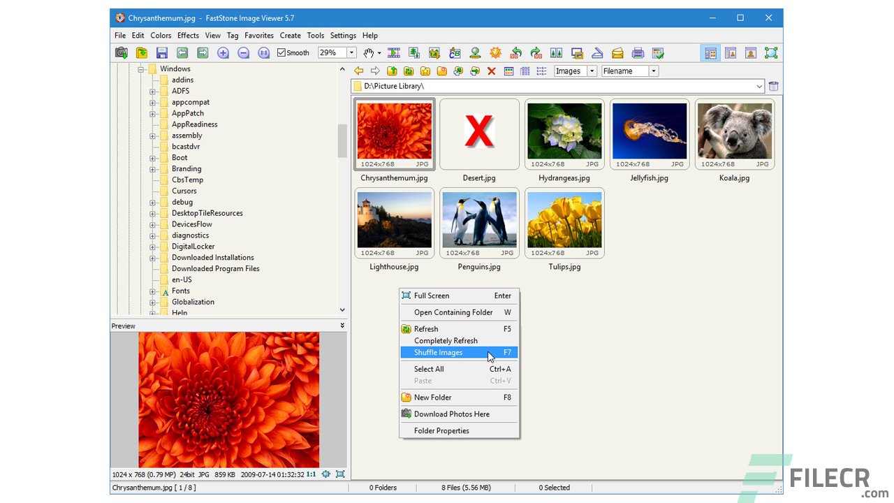Click the Zoom Out magnifier icon
Screen dimensions: 894x503
243,52
